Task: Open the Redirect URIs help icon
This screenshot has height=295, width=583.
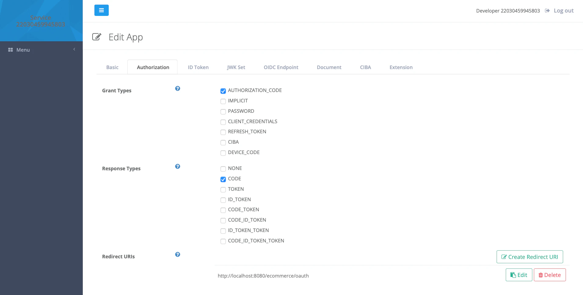Action: 177,254
